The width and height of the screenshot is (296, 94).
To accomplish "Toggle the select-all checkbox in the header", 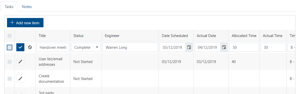I will click(x=10, y=36).
